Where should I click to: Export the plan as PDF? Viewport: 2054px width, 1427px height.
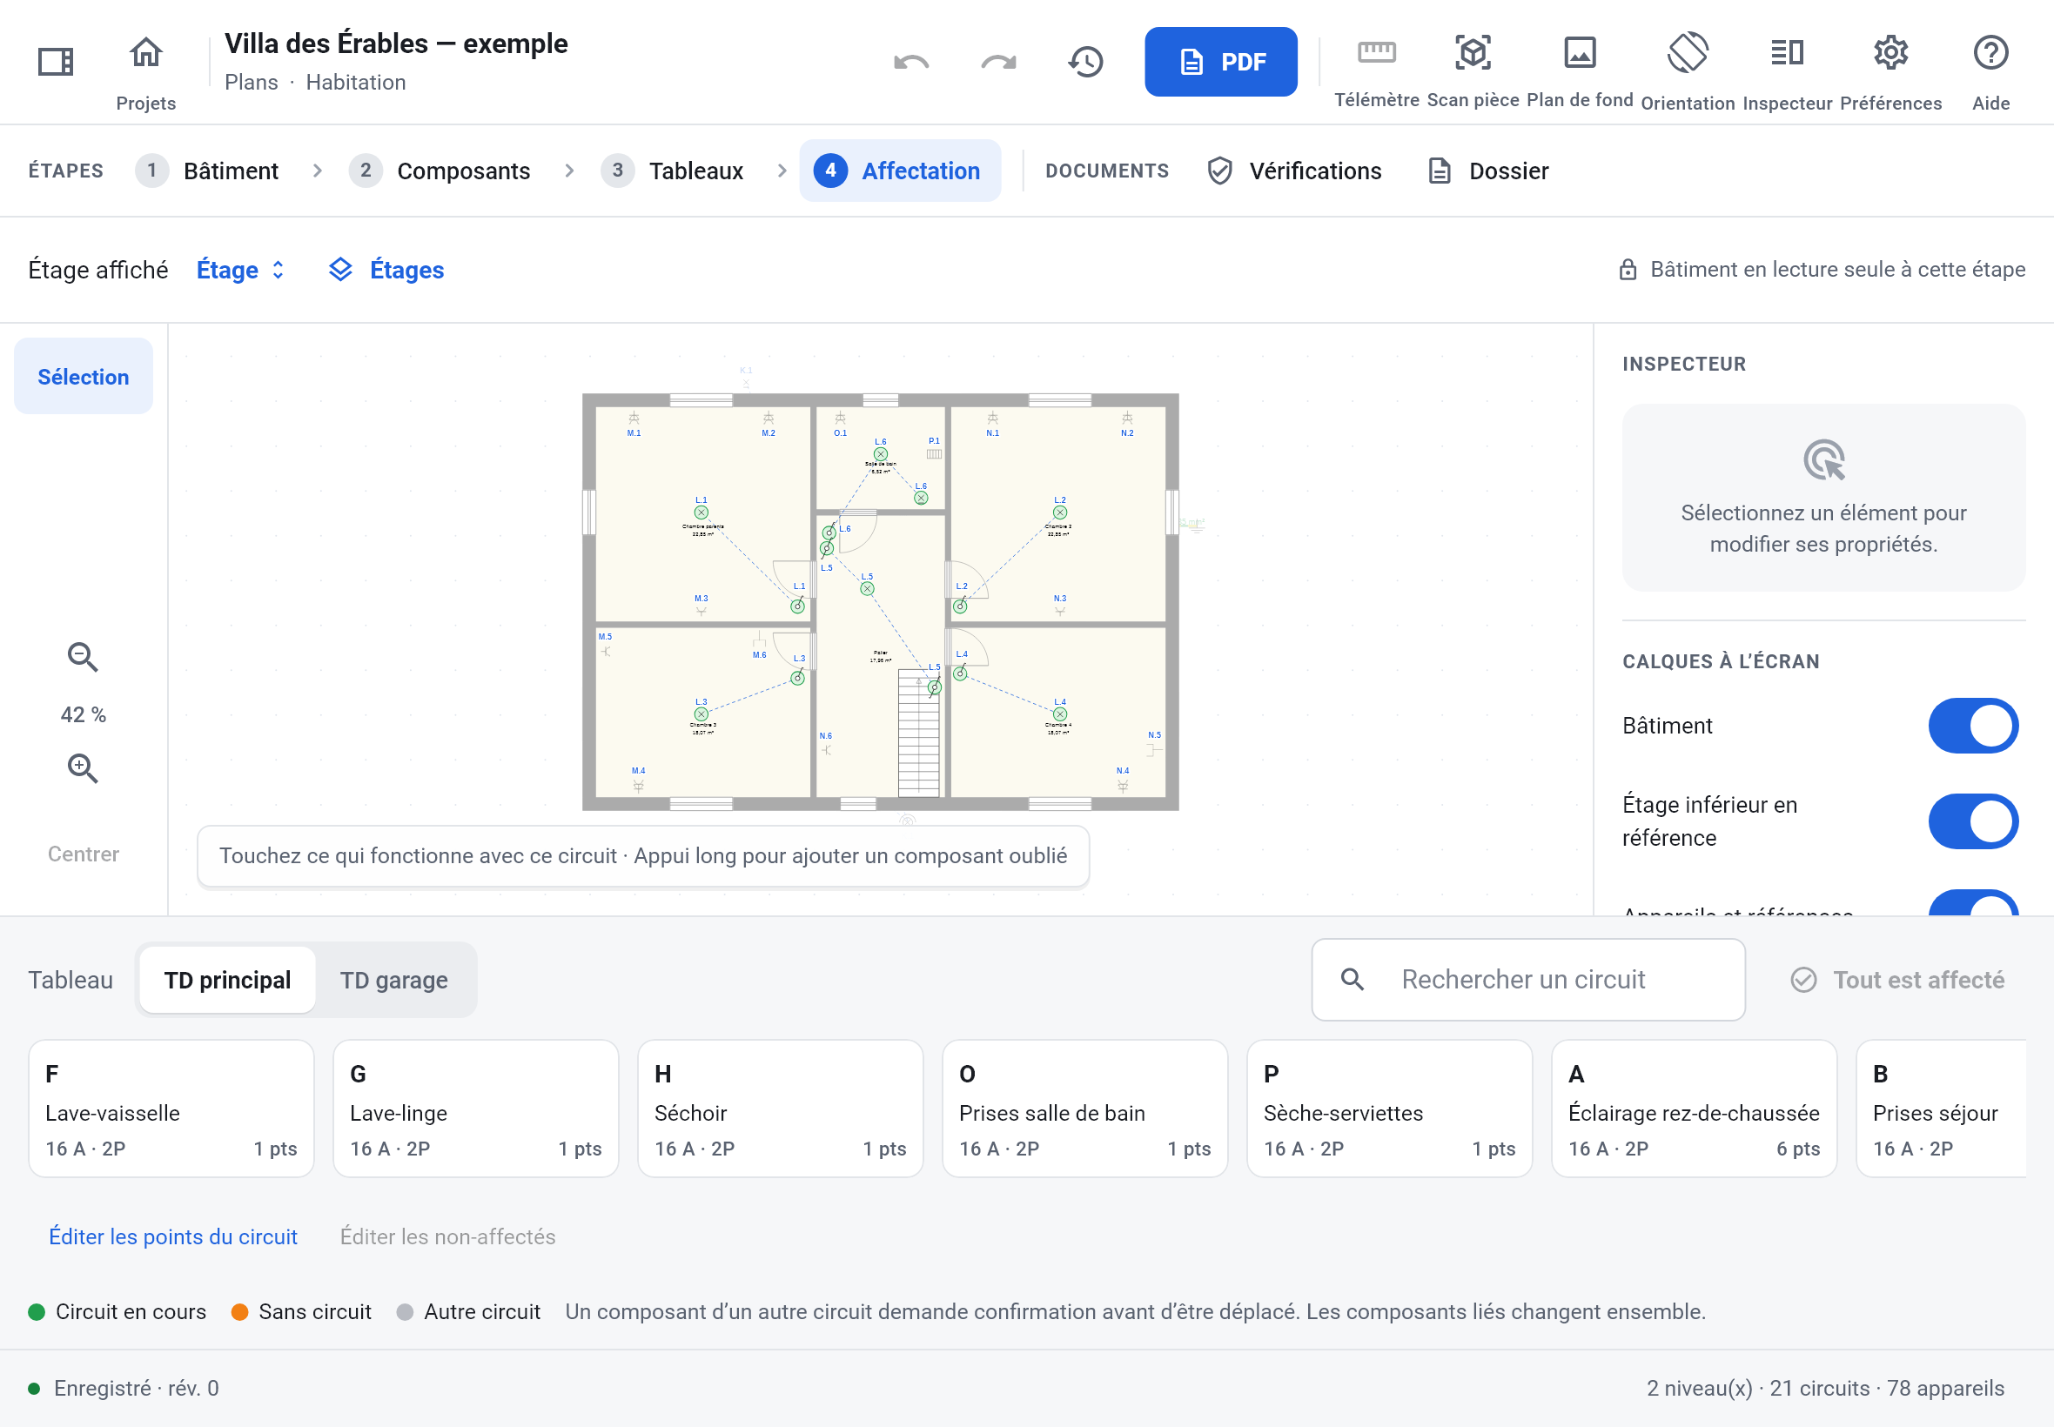(x=1220, y=62)
